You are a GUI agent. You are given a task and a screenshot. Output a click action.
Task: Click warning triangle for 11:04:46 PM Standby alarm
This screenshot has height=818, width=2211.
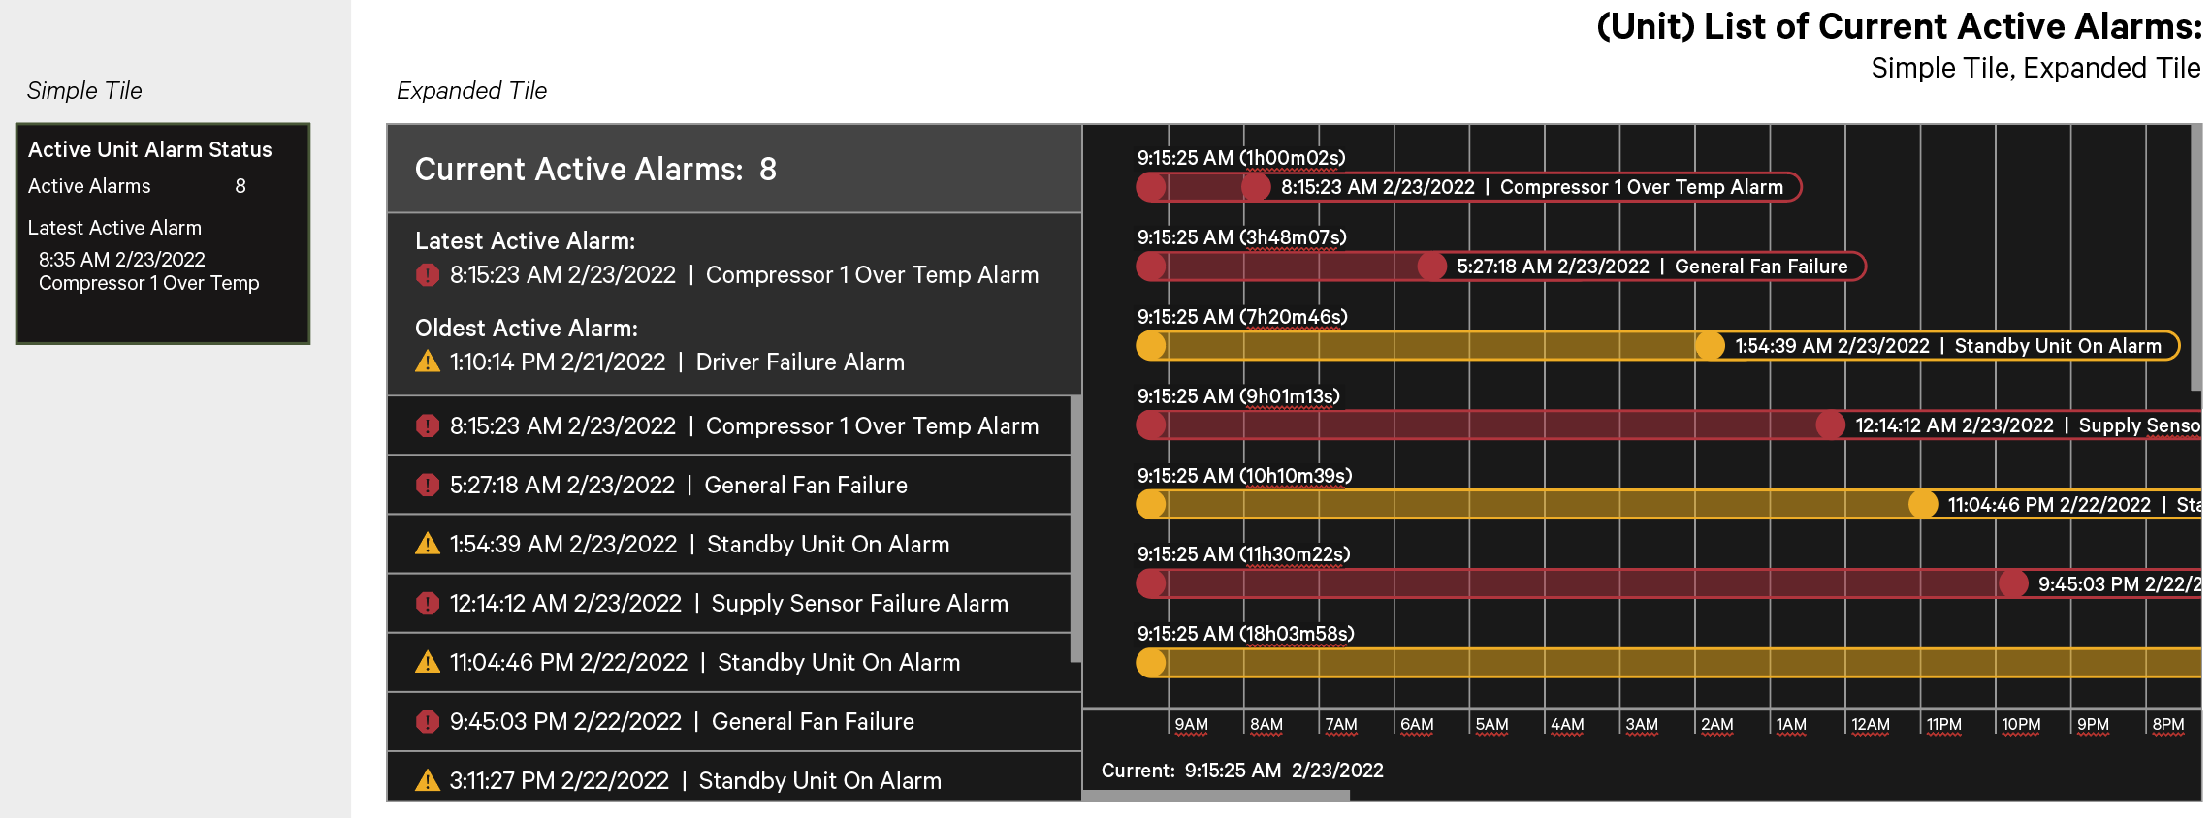pyautogui.click(x=427, y=662)
